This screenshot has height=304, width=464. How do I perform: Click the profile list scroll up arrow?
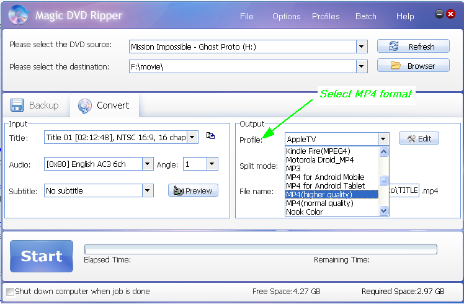[x=383, y=152]
